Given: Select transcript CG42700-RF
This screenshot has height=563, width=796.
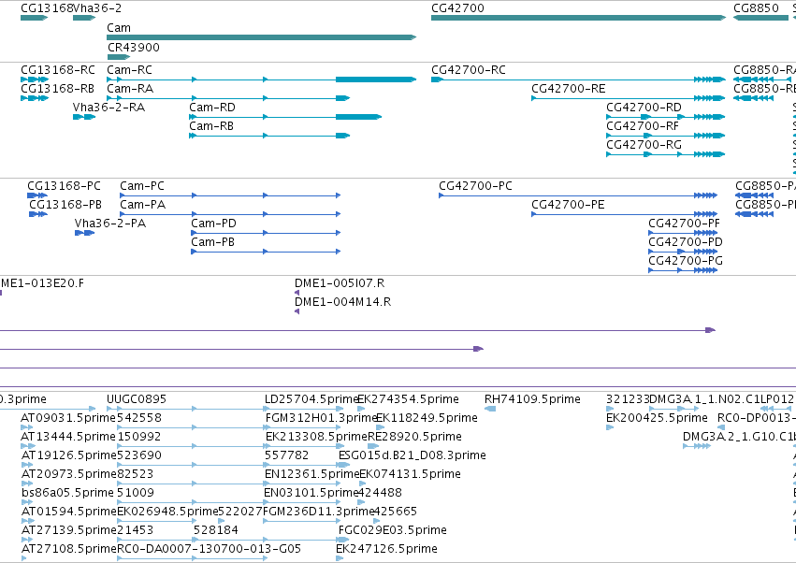Looking at the screenshot, I should pyautogui.click(x=666, y=136).
